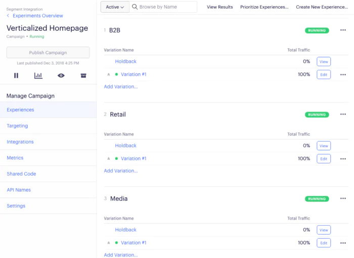The height and width of the screenshot is (258, 354).
Task: Open the Prioritize Experiences menu
Action: click(x=264, y=7)
